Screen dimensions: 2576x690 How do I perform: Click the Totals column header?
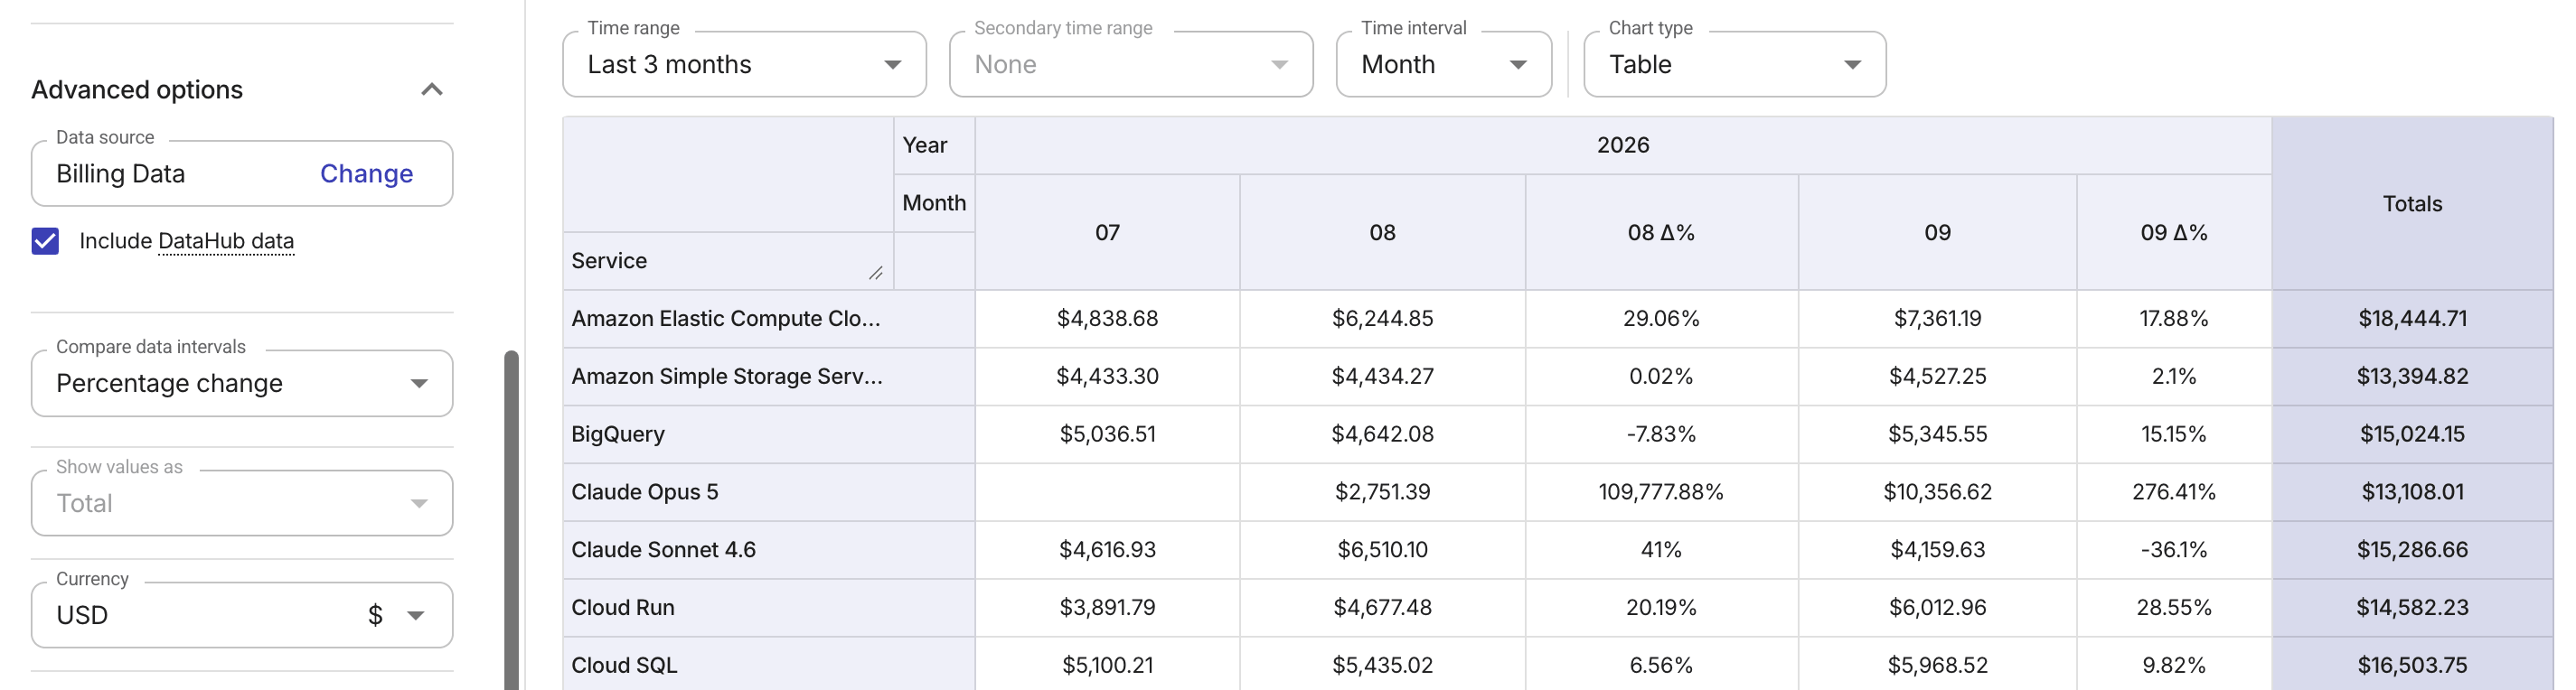coord(2412,204)
